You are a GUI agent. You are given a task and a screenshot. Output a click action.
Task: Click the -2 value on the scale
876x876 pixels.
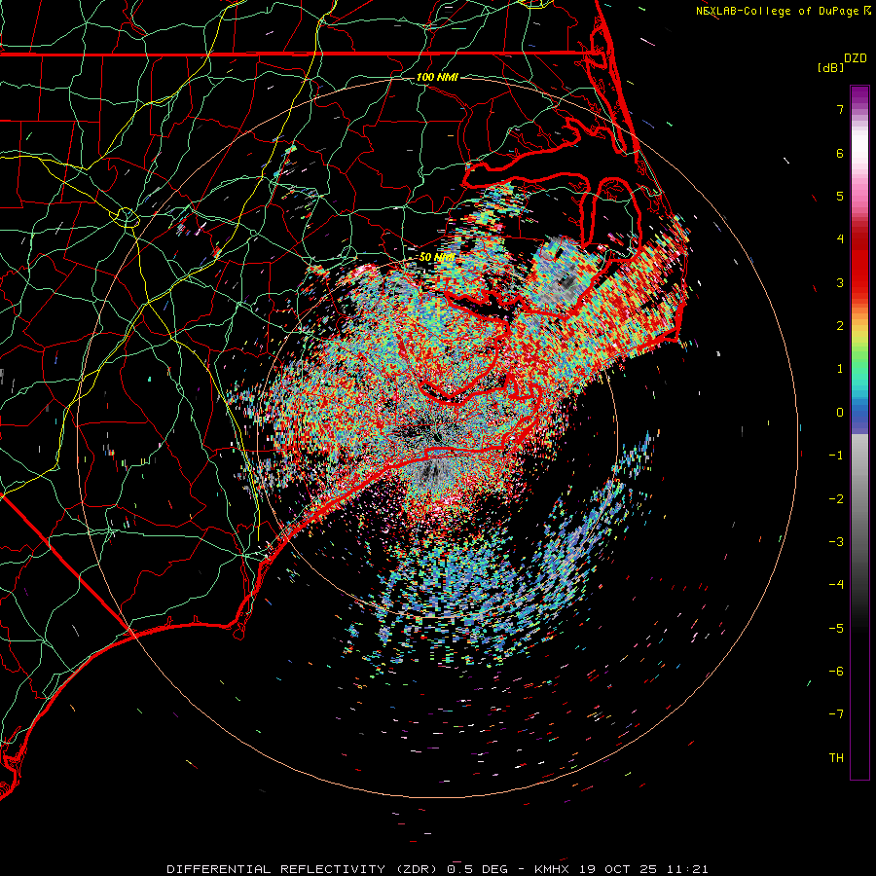click(836, 499)
